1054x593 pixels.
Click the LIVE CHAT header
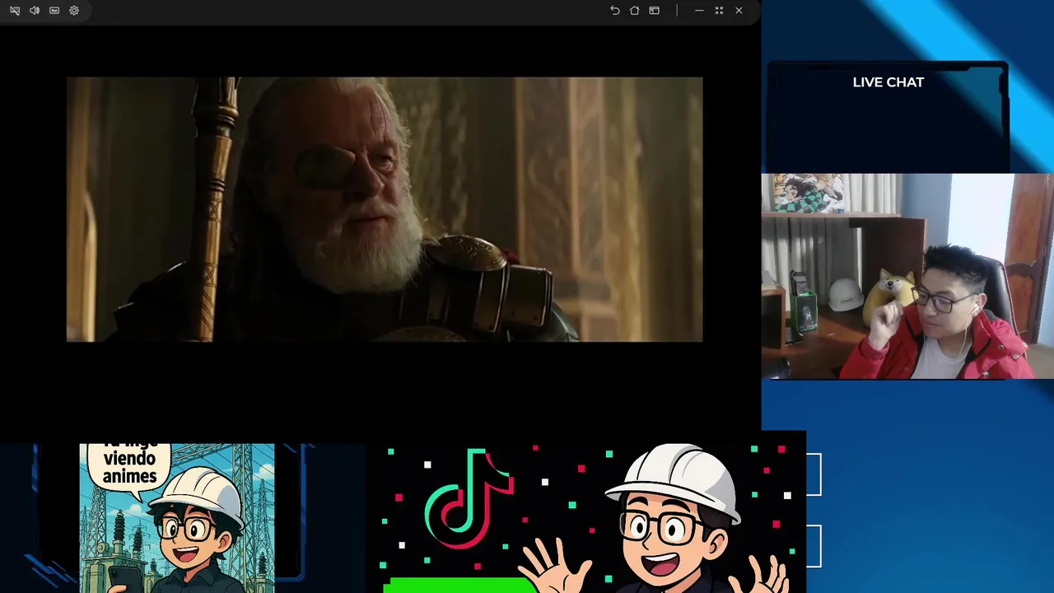tap(888, 82)
